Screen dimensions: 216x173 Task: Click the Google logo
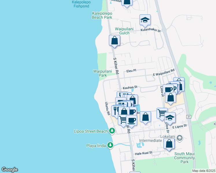click(x=10, y=170)
